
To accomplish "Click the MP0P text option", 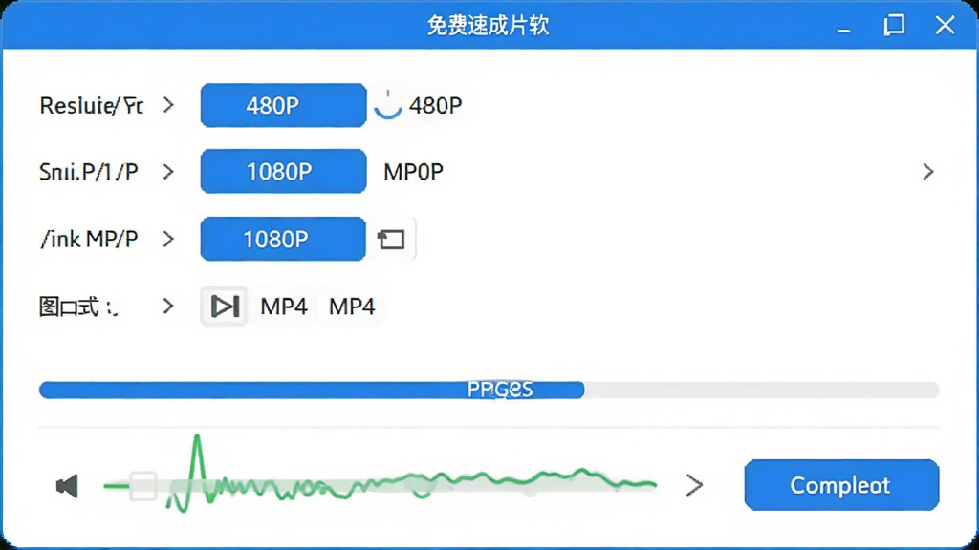I will [413, 172].
